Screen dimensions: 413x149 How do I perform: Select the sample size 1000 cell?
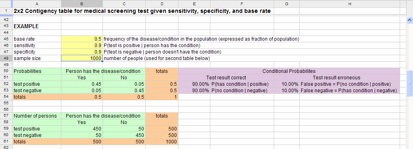tap(82, 58)
